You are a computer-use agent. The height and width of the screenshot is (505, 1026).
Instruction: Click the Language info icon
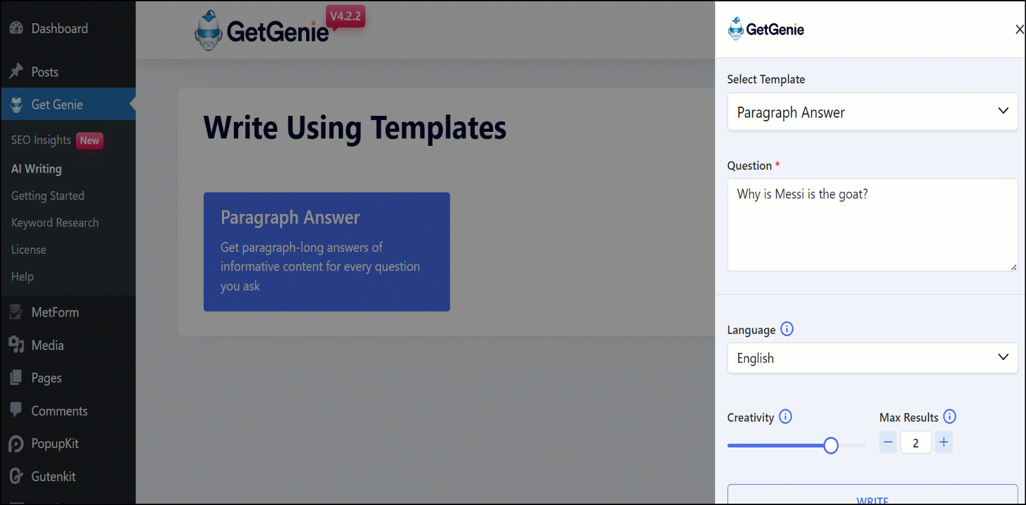point(787,329)
